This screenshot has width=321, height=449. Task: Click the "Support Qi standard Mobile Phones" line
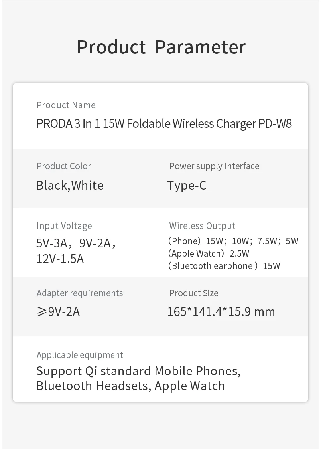pyautogui.click(x=138, y=371)
